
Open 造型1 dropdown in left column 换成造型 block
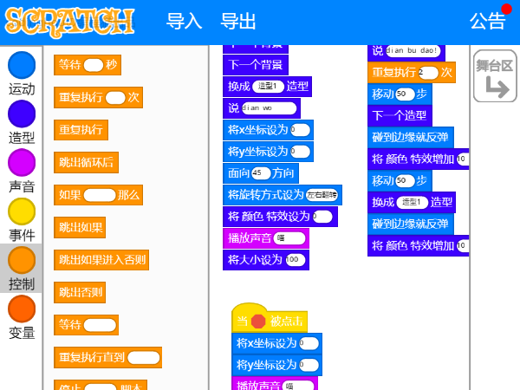pyautogui.click(x=268, y=87)
